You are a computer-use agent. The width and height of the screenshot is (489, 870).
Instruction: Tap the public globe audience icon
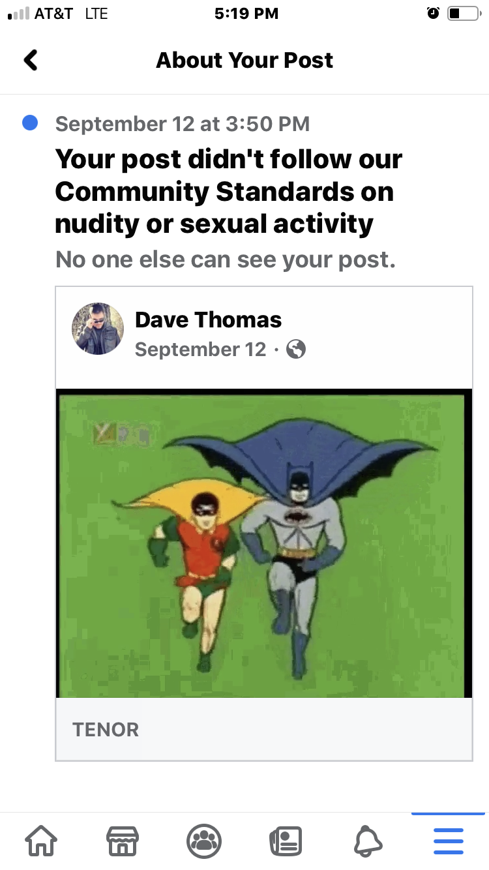(x=296, y=350)
